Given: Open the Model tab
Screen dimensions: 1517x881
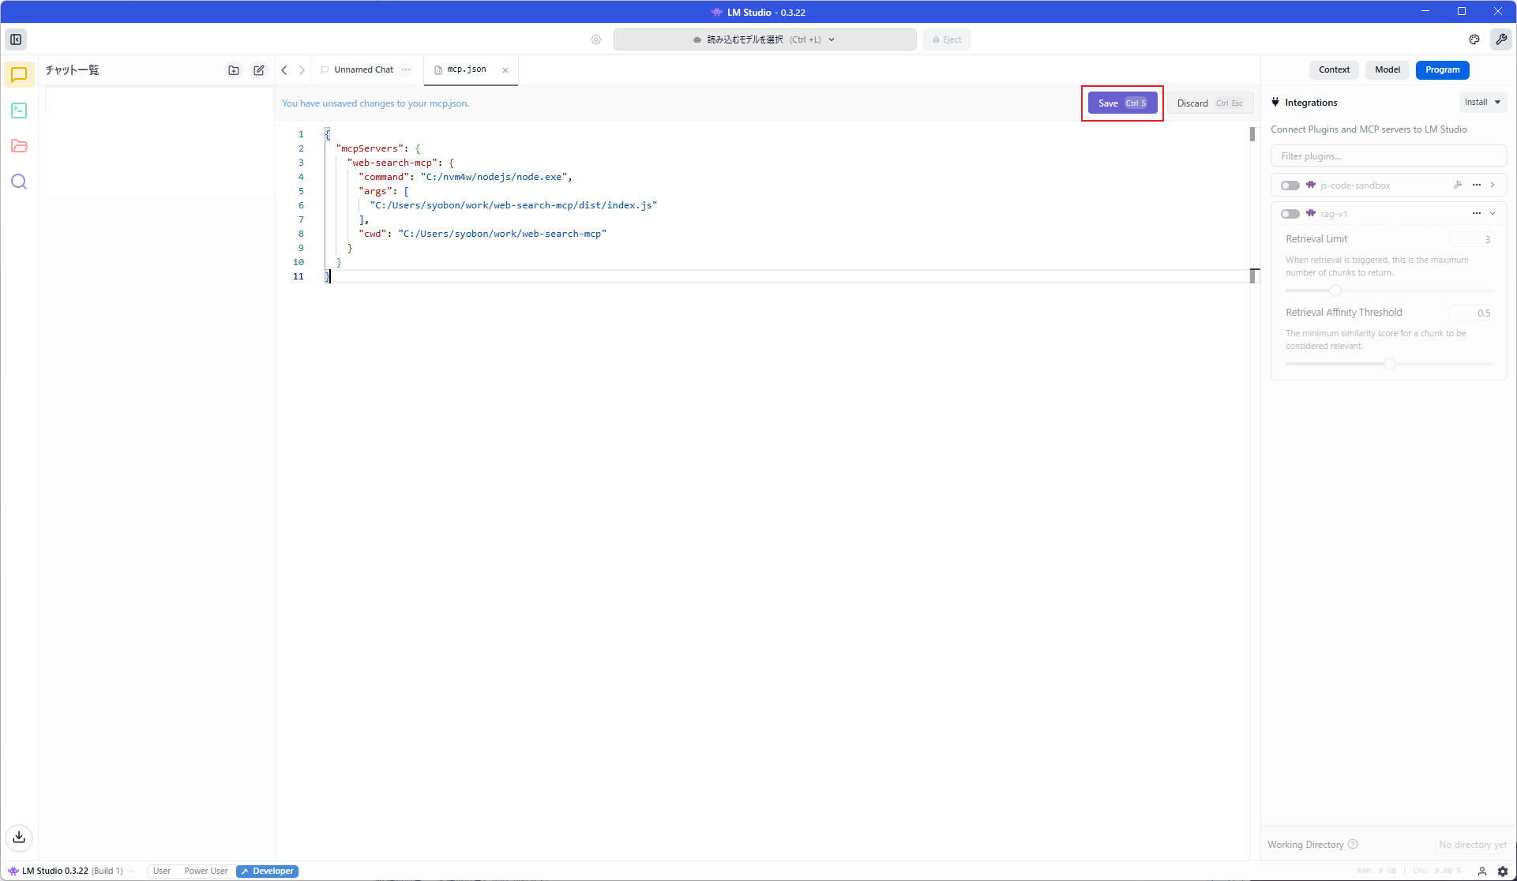Looking at the screenshot, I should pyautogui.click(x=1387, y=69).
